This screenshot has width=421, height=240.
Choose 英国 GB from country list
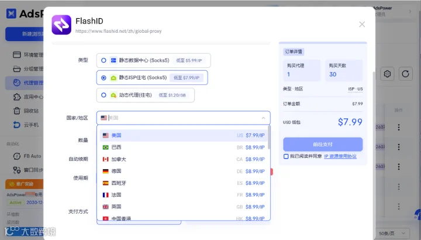click(184, 207)
